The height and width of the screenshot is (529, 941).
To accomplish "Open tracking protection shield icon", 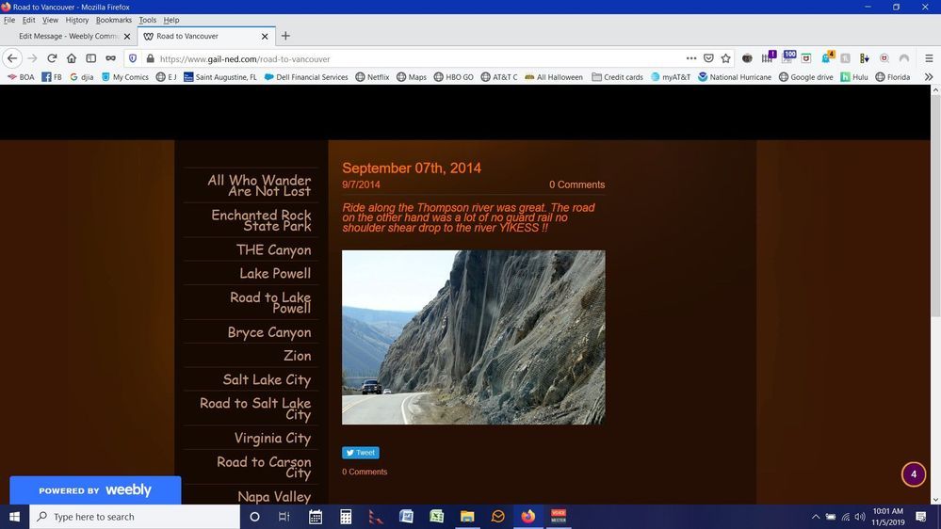I will pyautogui.click(x=133, y=58).
